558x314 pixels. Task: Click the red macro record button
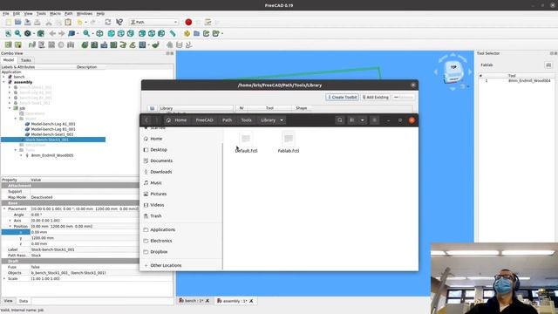pos(188,22)
